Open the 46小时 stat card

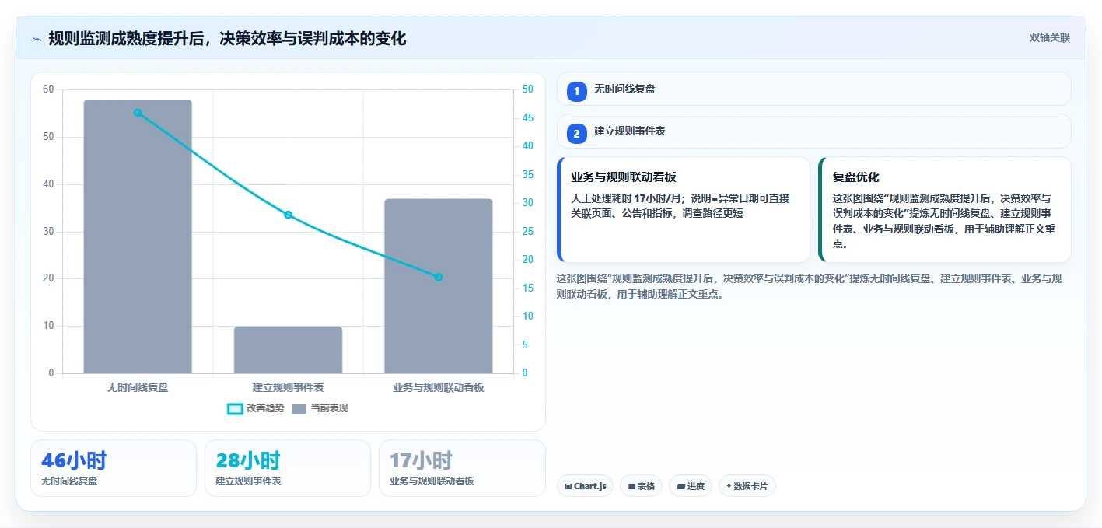pos(114,468)
